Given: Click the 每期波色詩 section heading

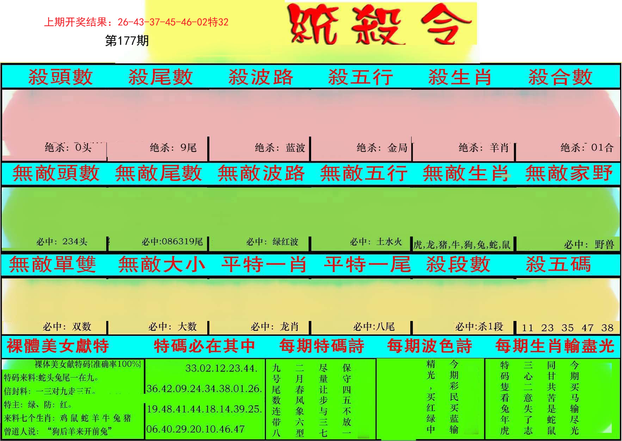Looking at the screenshot, I should (430, 346).
